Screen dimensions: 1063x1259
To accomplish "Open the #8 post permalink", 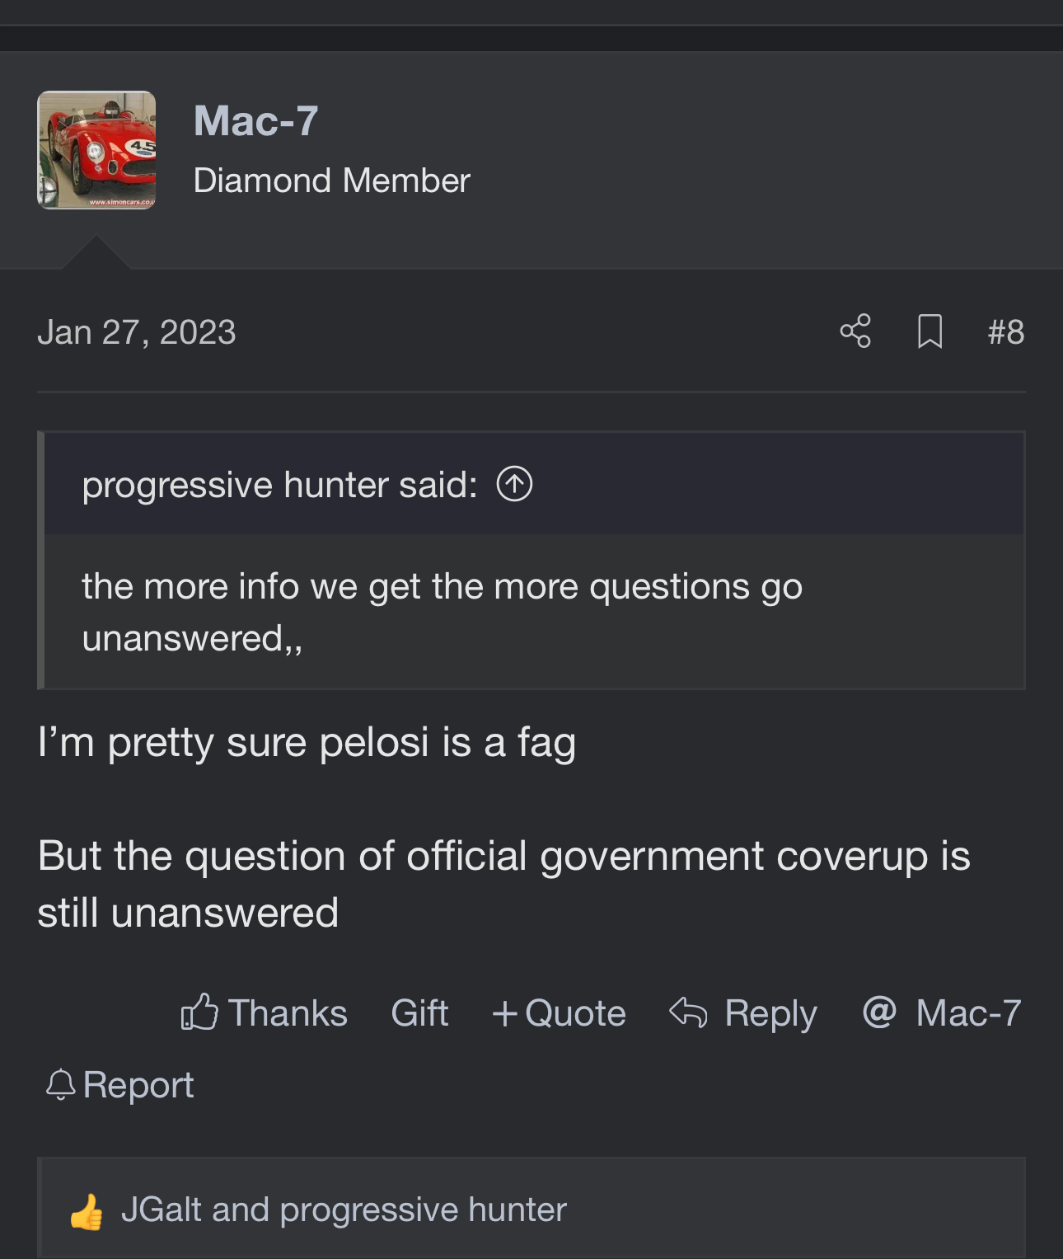I will 1006,332.
